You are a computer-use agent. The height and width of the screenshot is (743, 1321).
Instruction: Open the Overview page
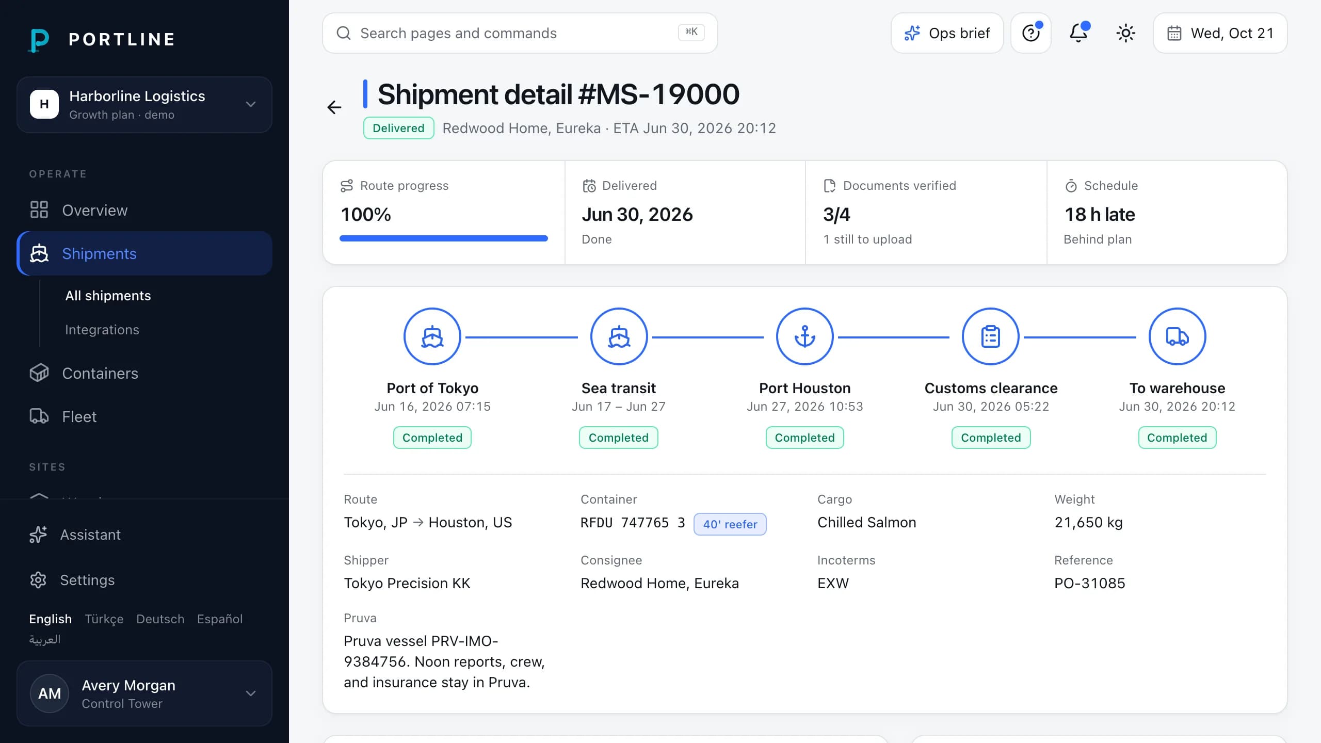click(144, 210)
